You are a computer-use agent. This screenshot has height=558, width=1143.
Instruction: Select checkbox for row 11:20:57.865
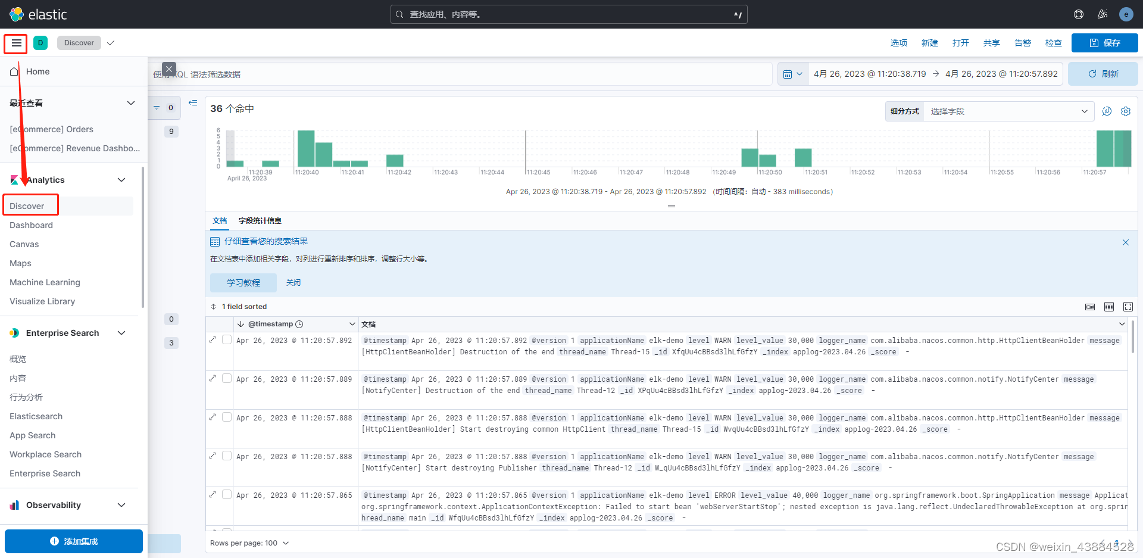(x=227, y=494)
